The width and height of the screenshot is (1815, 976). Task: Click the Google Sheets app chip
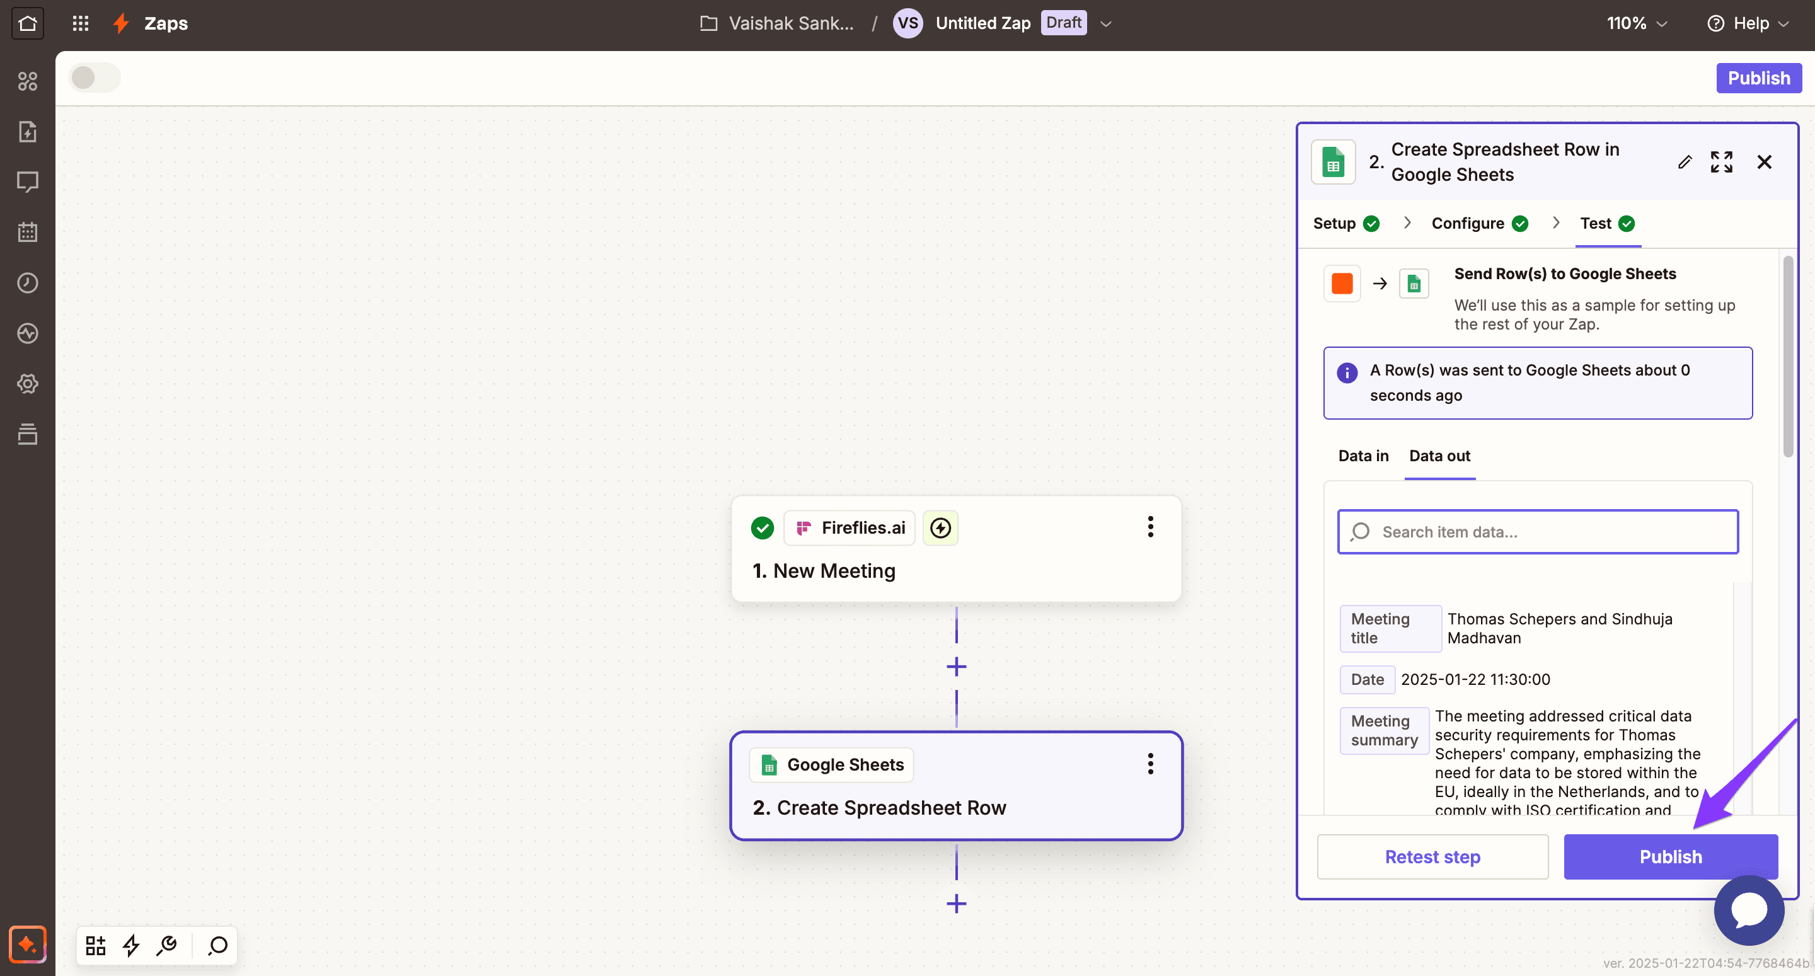tap(831, 764)
